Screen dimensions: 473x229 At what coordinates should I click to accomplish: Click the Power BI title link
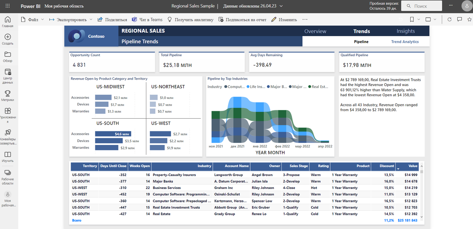(30, 6)
